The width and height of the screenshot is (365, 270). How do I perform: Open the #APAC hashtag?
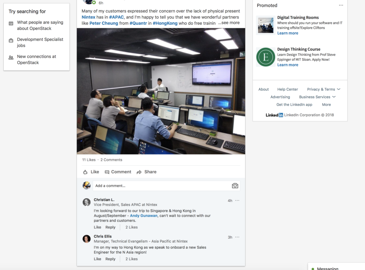(x=117, y=17)
